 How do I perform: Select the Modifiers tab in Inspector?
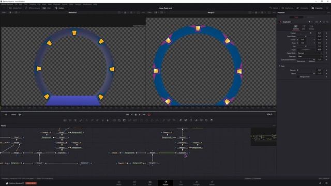pos(311,17)
